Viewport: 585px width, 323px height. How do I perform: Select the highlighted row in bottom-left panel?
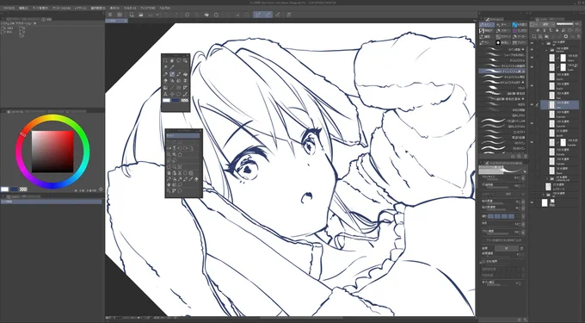[51, 202]
